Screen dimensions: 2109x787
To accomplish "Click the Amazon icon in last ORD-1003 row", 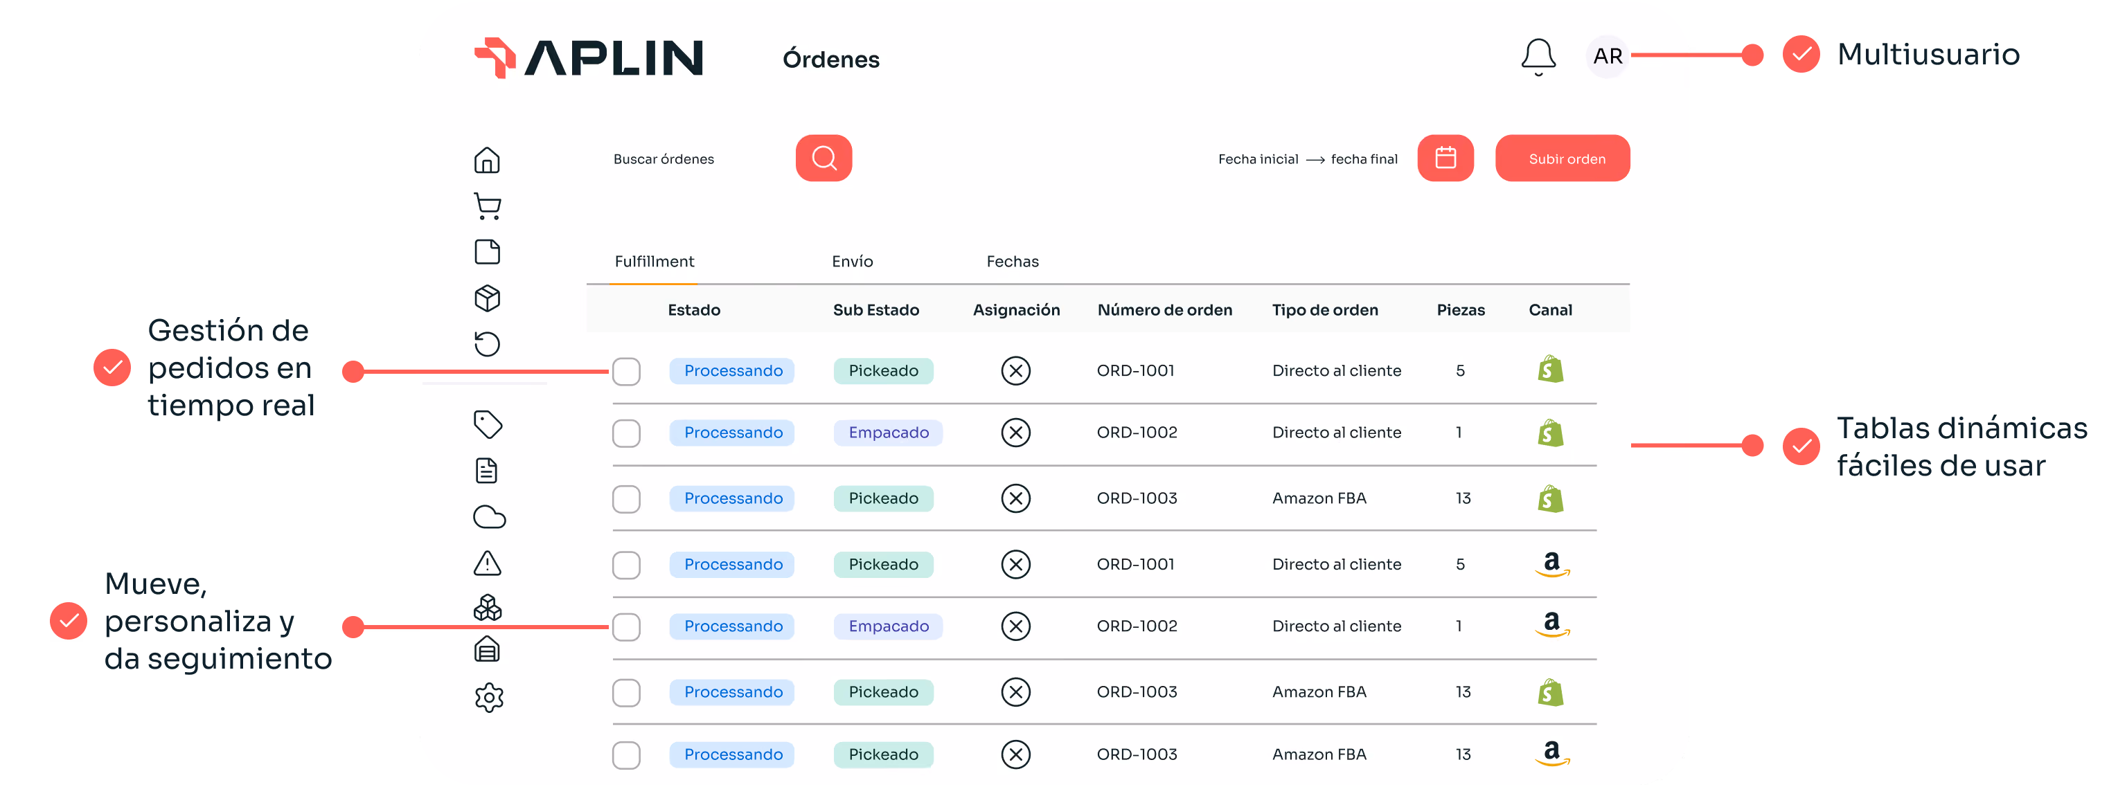I will point(1551,752).
